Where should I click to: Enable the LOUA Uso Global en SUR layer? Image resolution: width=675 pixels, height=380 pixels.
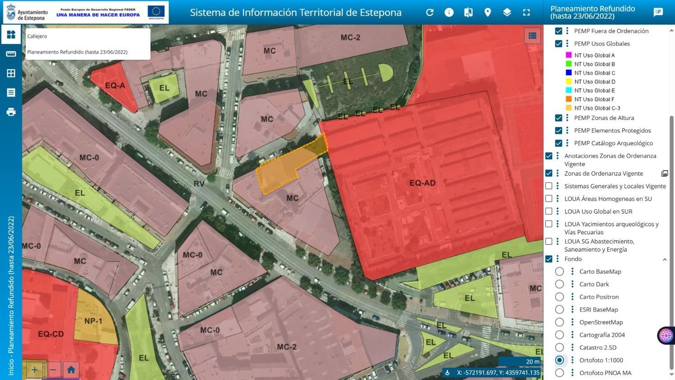click(x=549, y=211)
